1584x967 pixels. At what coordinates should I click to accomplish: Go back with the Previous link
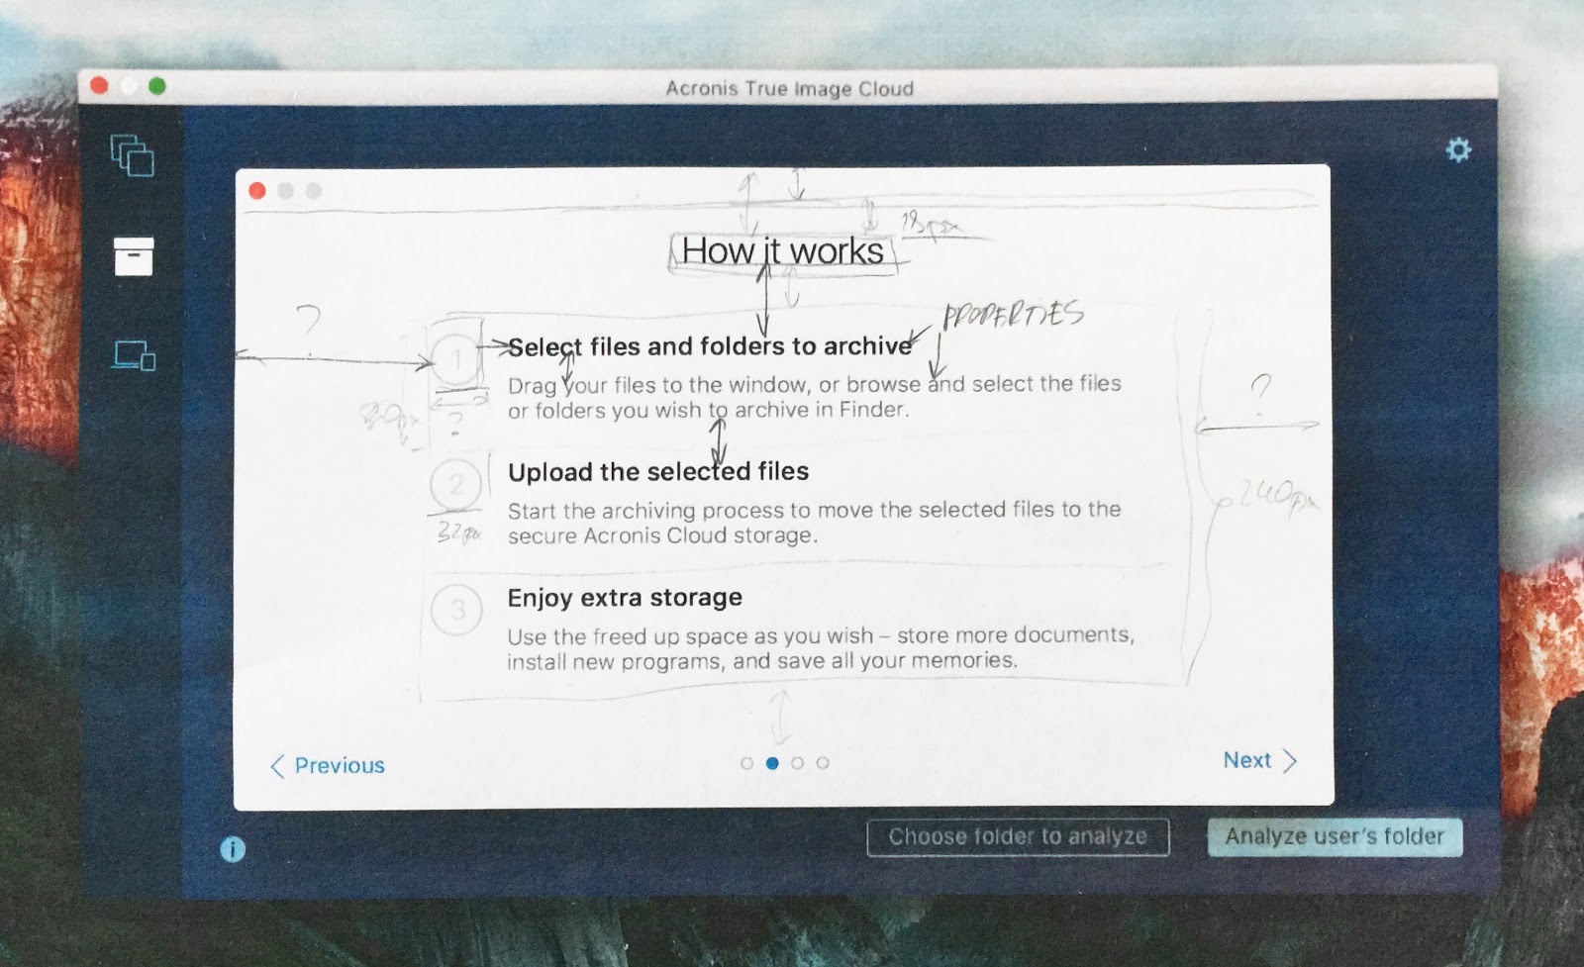[328, 765]
